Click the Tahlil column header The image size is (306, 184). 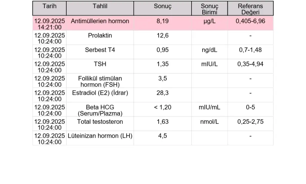[x=100, y=6]
